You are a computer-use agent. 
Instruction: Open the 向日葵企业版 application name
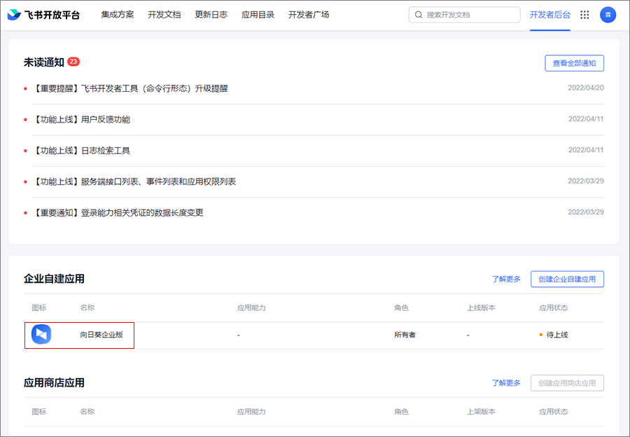[101, 335]
